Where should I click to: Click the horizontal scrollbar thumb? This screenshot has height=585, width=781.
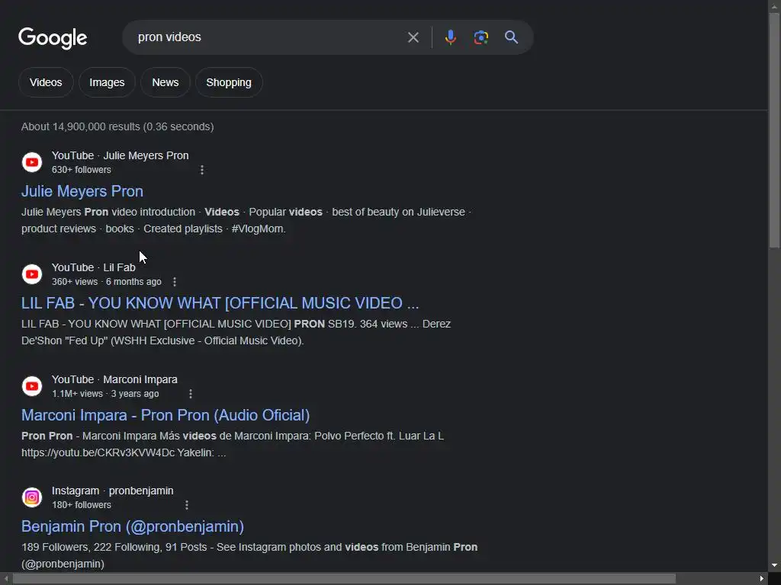[x=344, y=579]
